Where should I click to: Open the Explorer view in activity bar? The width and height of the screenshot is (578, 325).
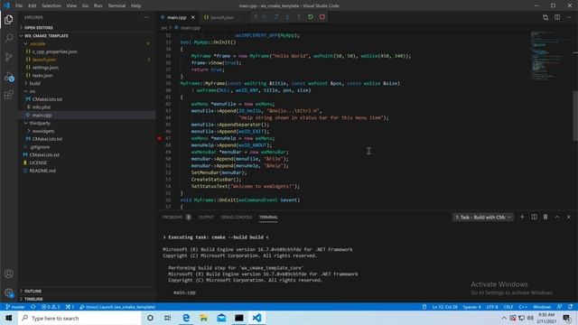tap(8, 20)
